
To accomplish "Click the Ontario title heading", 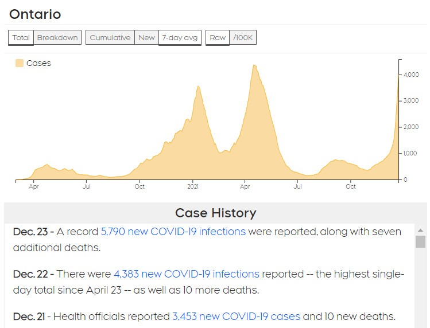I will (35, 14).
